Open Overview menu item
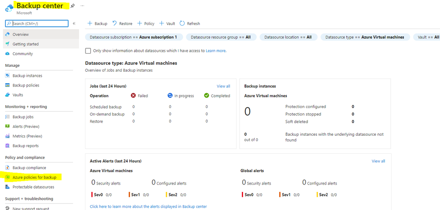 pyautogui.click(x=21, y=34)
